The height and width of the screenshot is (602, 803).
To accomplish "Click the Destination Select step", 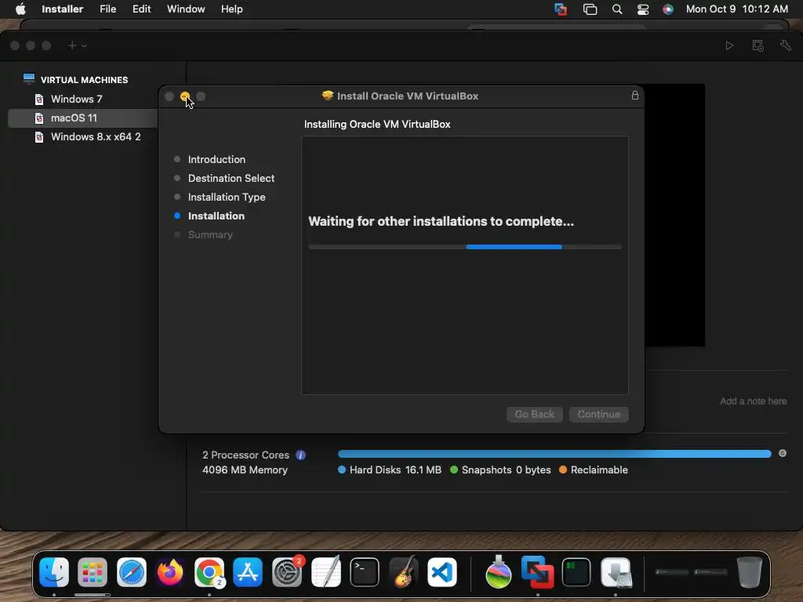I will (x=231, y=178).
